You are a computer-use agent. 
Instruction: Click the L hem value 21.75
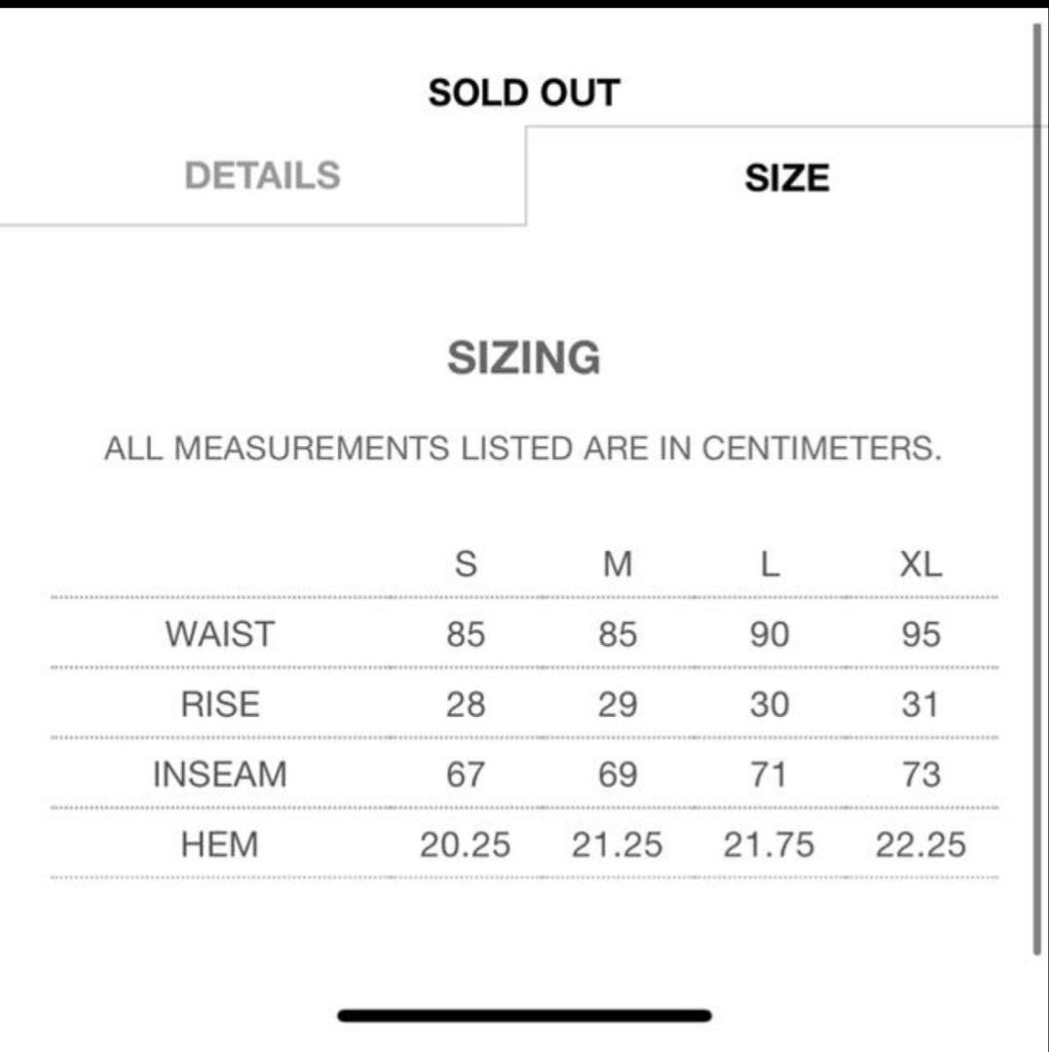point(768,845)
